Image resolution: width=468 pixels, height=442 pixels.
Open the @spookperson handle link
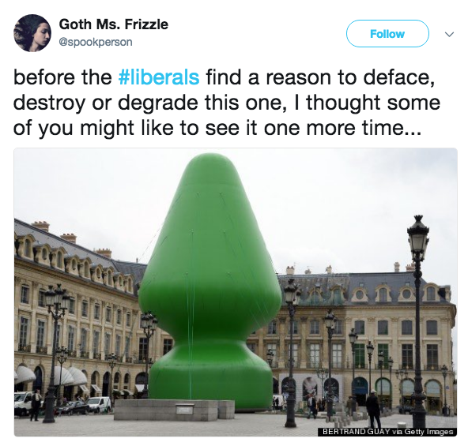tap(96, 42)
